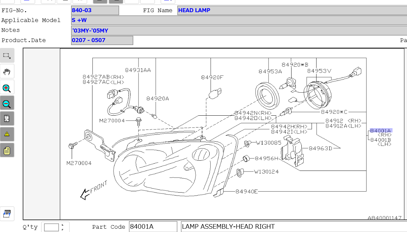Open the yellow warning triangle notice
The image size is (407, 232).
click(x=7, y=134)
